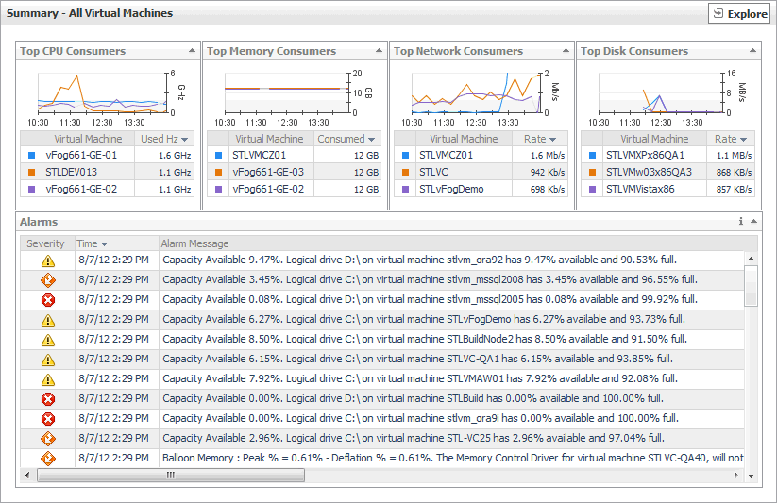This screenshot has height=503, width=777.
Task: Click the Explore button
Action: point(739,14)
